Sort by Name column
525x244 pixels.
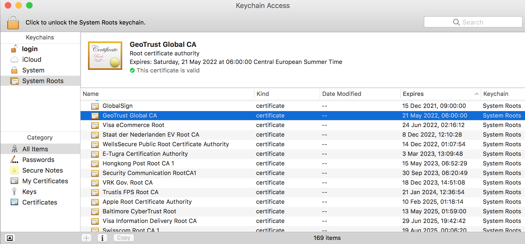click(168, 94)
